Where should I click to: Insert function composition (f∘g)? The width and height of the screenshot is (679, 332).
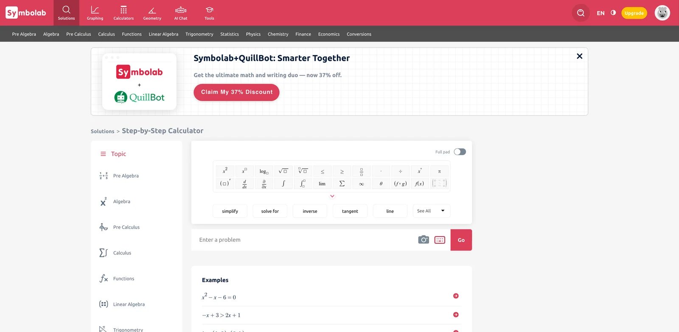pyautogui.click(x=401, y=184)
